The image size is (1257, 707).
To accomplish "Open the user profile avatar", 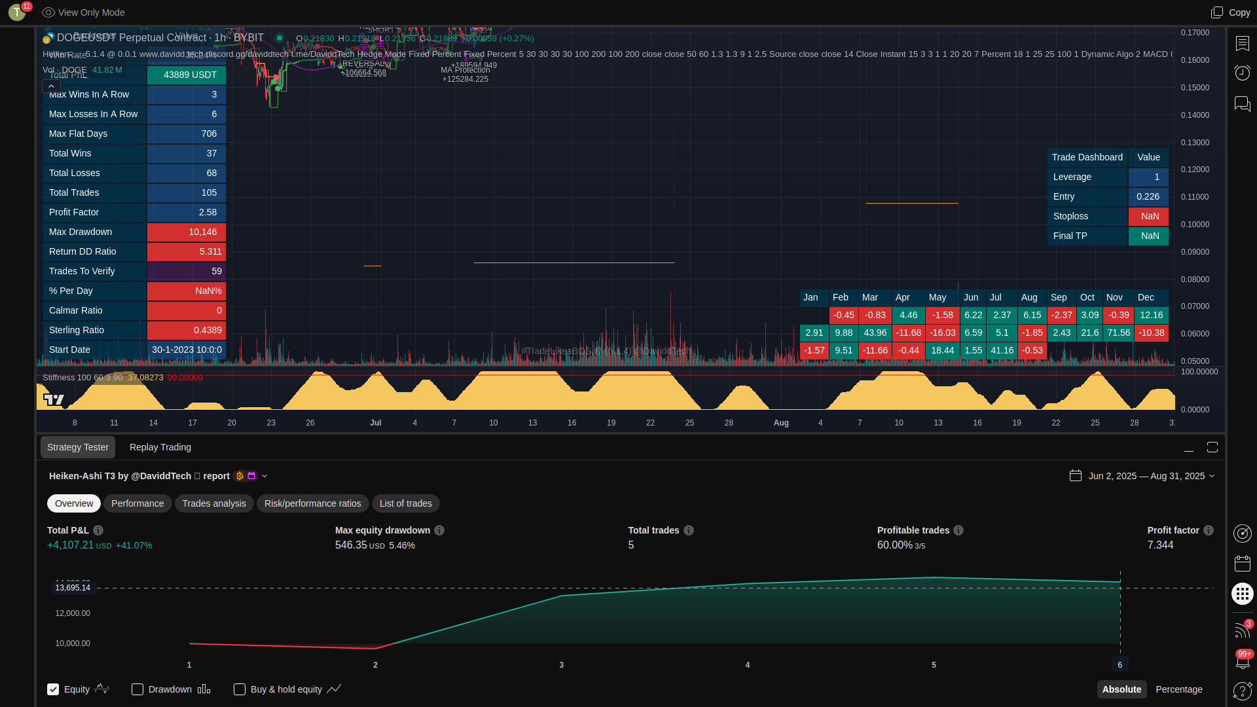I will coord(17,12).
